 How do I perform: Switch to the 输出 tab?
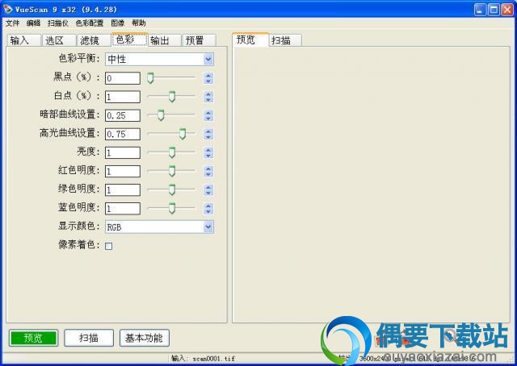[165, 40]
